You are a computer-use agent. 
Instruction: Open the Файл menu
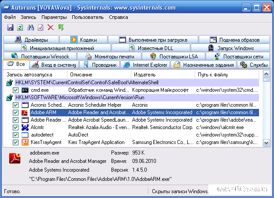coord(10,17)
